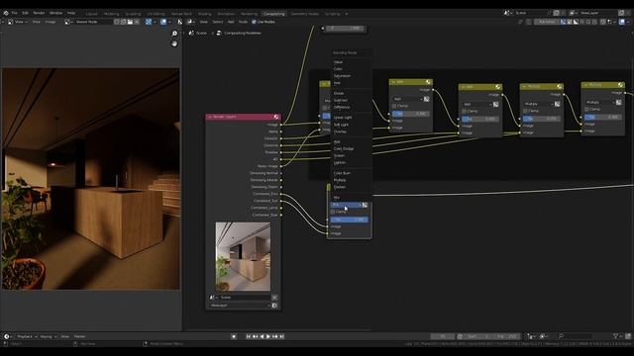Click the Play Reverse icon in the timeline
This screenshot has width=634, height=356.
point(262,336)
